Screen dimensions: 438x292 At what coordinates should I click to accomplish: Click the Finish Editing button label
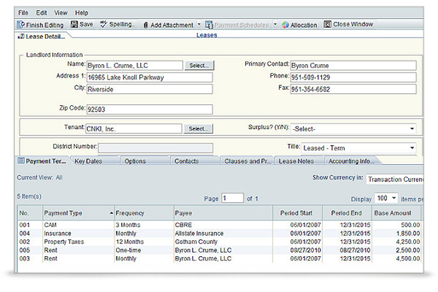pyautogui.click(x=45, y=25)
